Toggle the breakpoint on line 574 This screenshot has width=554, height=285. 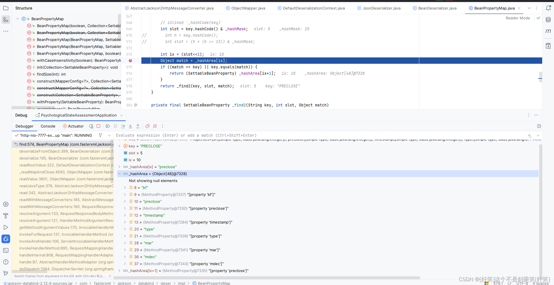(x=131, y=61)
